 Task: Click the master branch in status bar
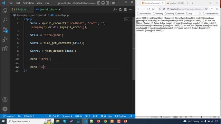coord(9,116)
